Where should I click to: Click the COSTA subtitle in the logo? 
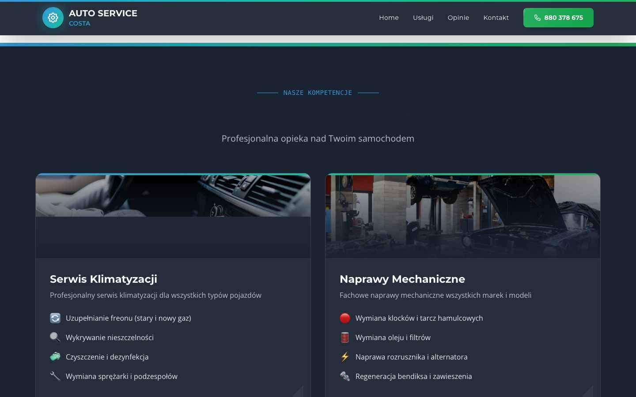79,23
